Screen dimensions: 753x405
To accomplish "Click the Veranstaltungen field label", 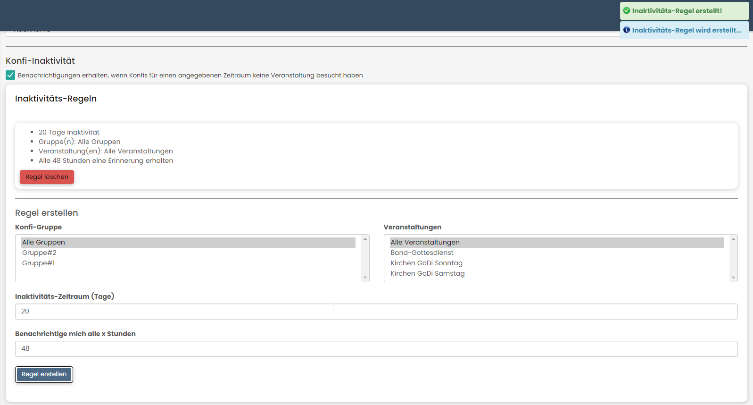I will click(x=413, y=227).
